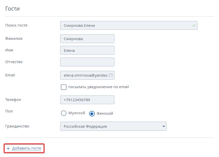Image resolution: width=219 pixels, height=157 pixels.
Task: Select Женский gender radio button
Action: [92, 114]
